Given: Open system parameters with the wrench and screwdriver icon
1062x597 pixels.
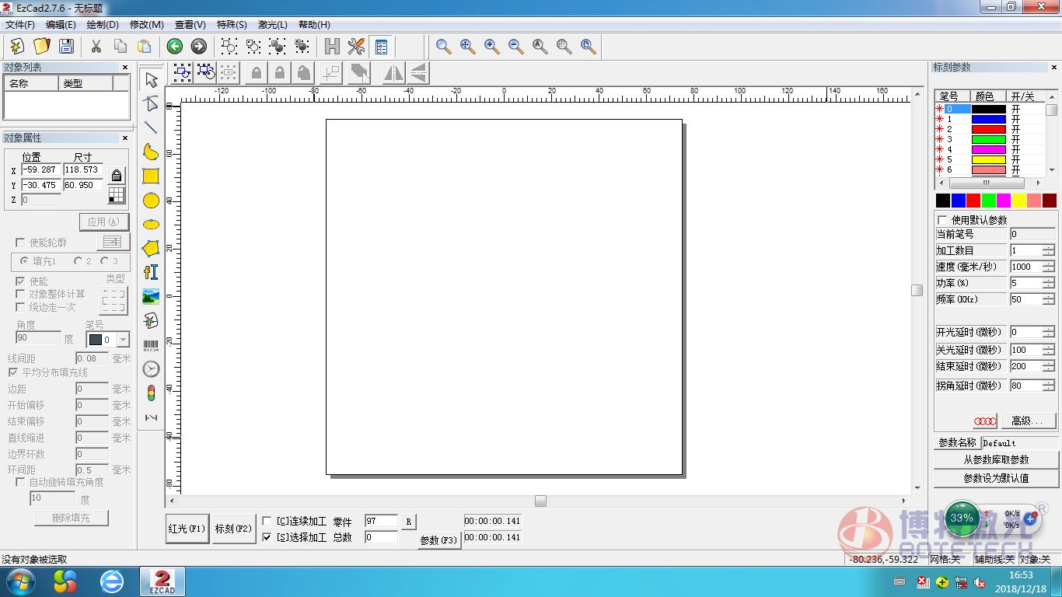Looking at the screenshot, I should tap(356, 46).
